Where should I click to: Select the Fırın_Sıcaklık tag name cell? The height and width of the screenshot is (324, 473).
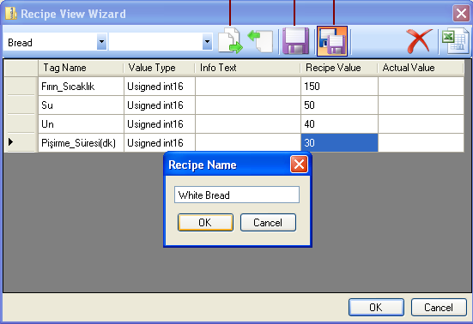pos(81,87)
